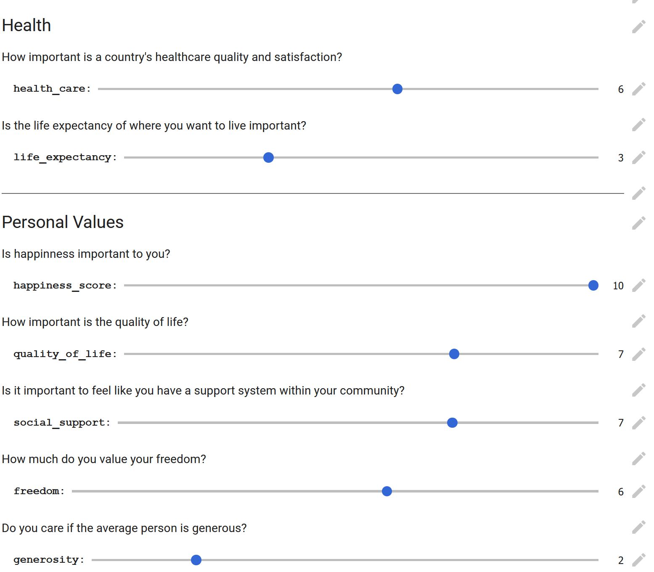Click the generosity slider handle
654x572 pixels.
tap(196, 560)
